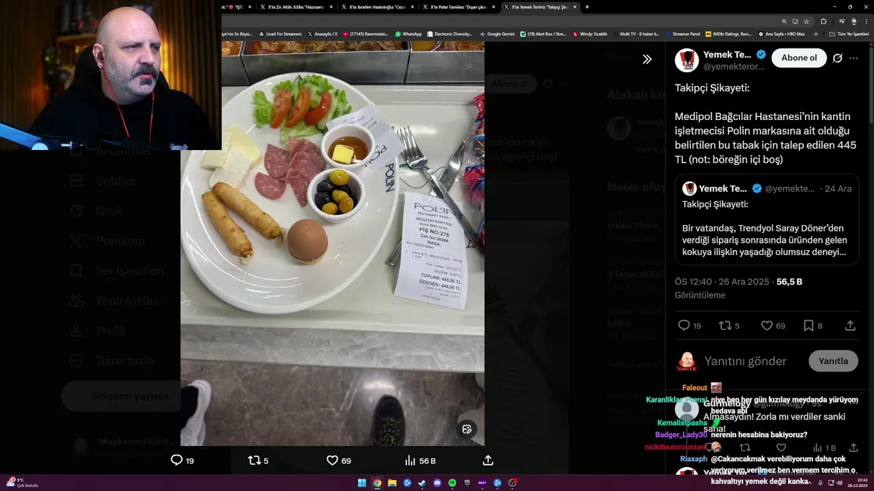Open the quoted tweet from 24 Ara
The image size is (874, 491).
[767, 220]
